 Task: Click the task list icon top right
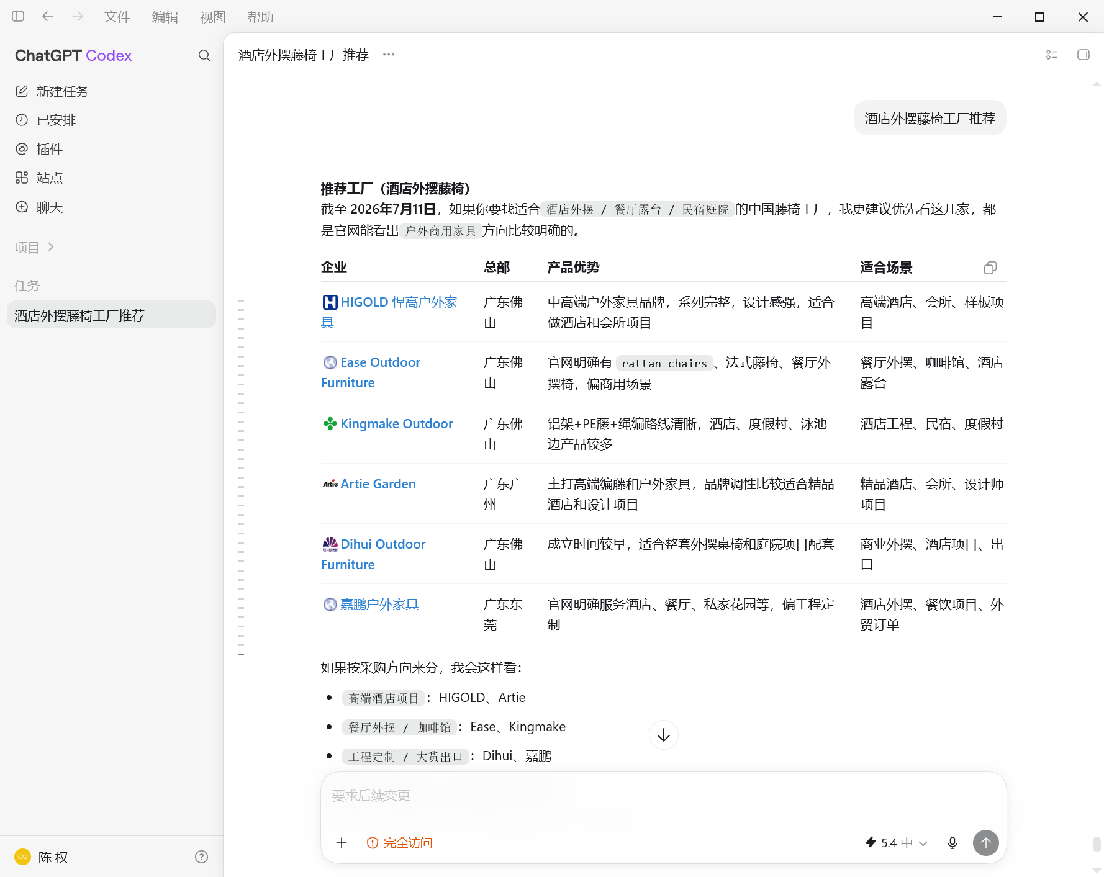coord(1052,55)
